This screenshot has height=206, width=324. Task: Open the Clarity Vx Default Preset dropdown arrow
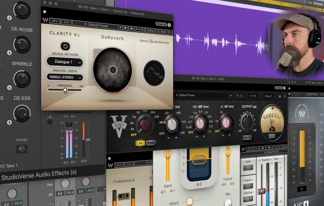tap(120, 27)
